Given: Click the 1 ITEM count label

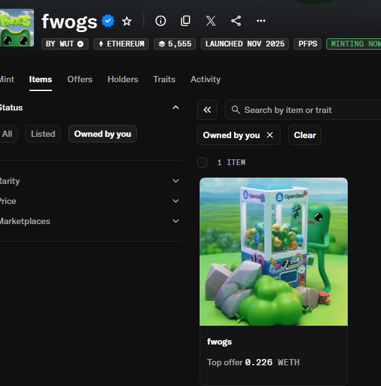Looking at the screenshot, I should pyautogui.click(x=231, y=163).
